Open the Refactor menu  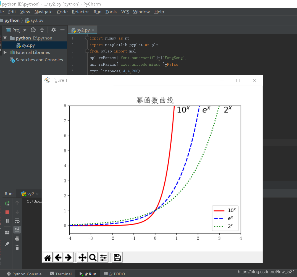point(80,12)
